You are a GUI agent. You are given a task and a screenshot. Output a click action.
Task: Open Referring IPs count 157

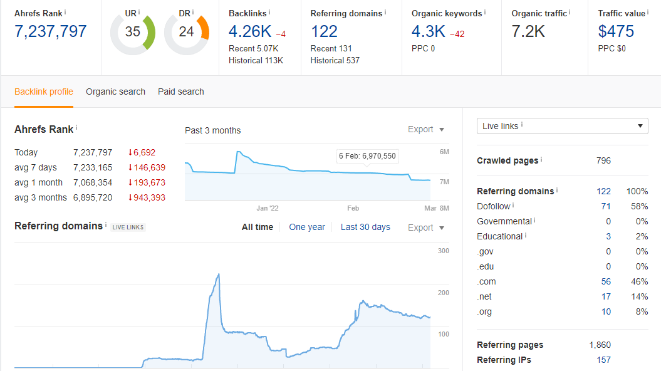[x=603, y=360]
